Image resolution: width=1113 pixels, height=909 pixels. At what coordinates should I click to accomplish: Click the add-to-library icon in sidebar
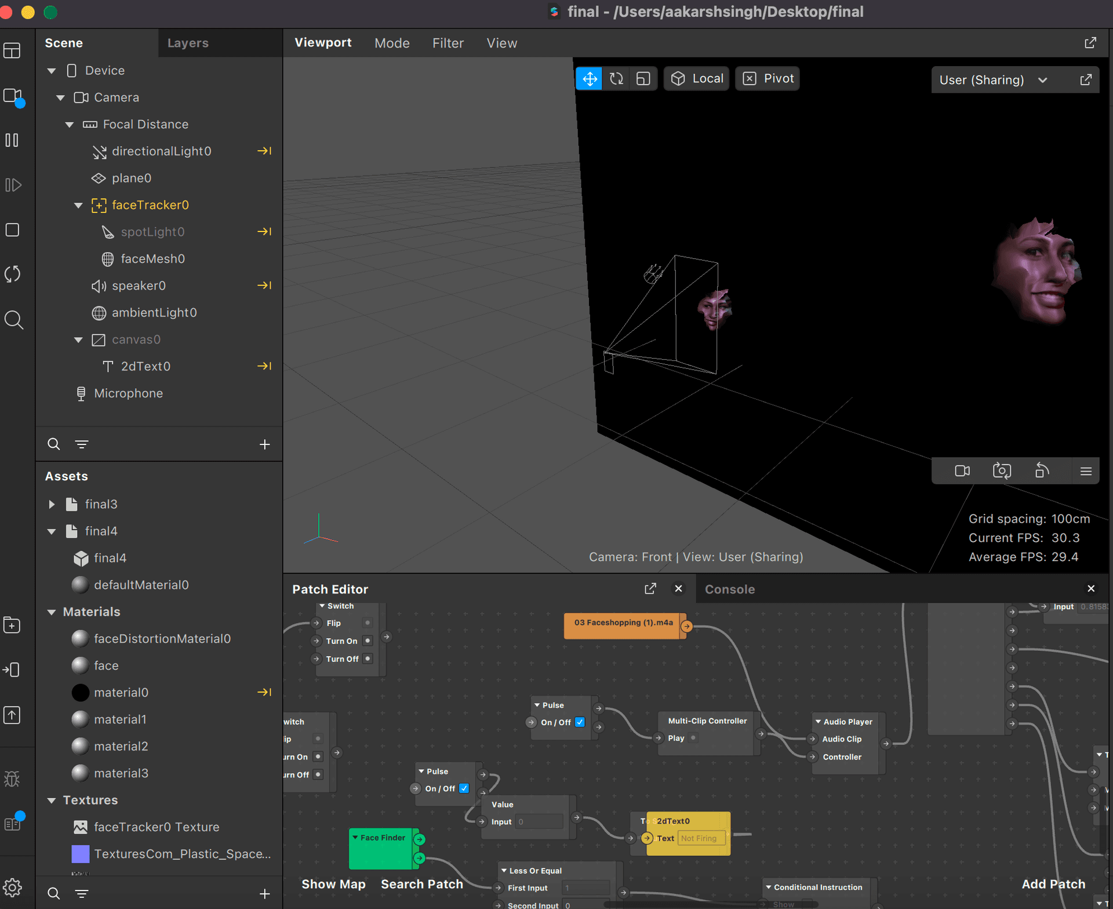click(12, 625)
